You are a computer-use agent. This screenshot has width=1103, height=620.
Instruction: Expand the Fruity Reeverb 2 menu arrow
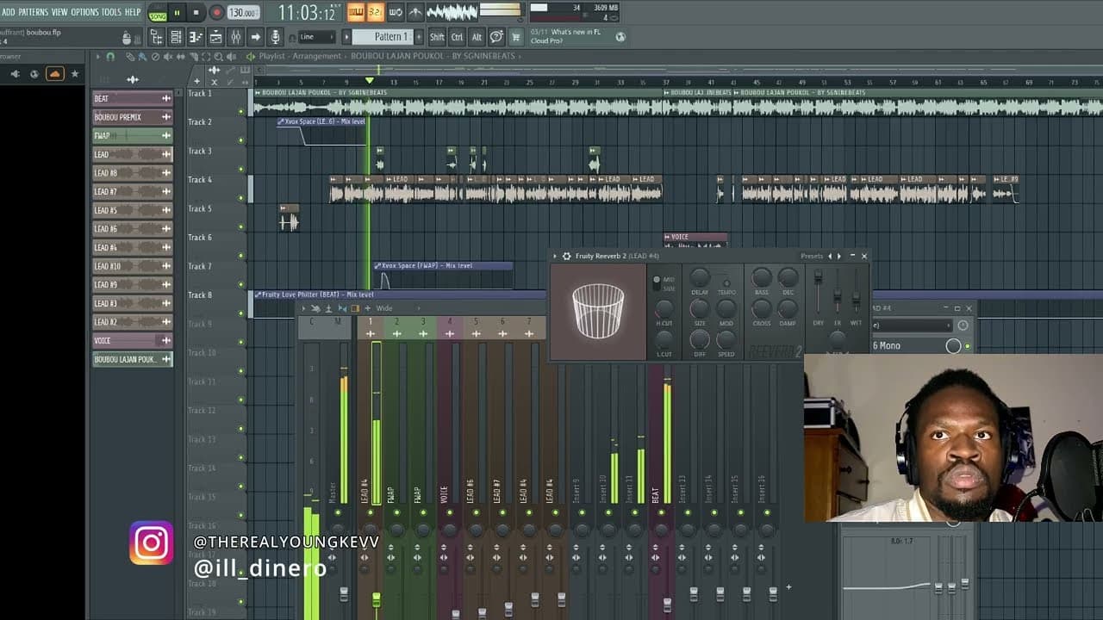pyautogui.click(x=556, y=256)
